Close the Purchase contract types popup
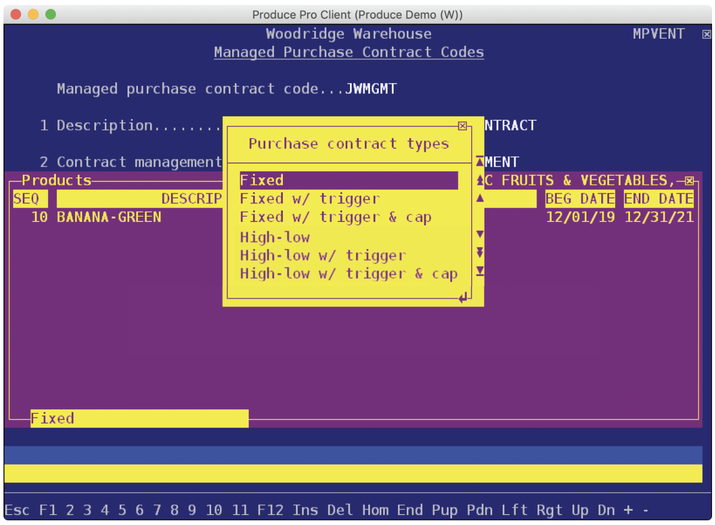The width and height of the screenshot is (715, 525). coord(462,126)
